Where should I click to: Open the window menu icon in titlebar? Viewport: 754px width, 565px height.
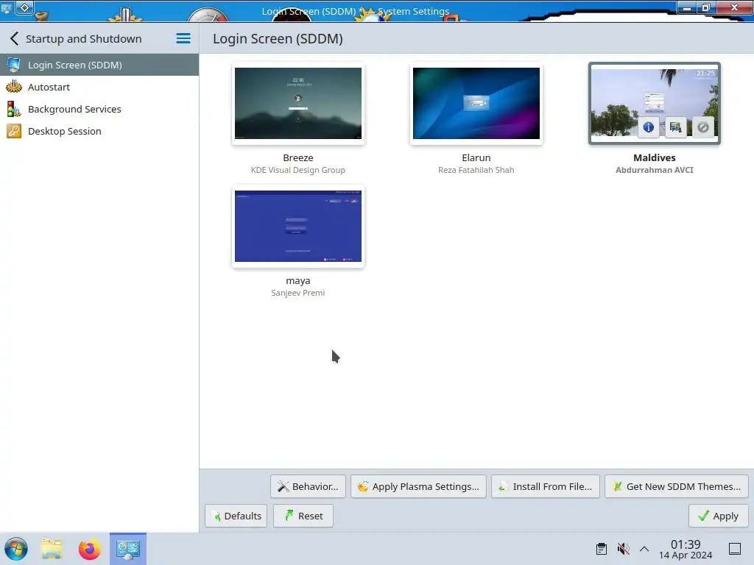click(7, 7)
